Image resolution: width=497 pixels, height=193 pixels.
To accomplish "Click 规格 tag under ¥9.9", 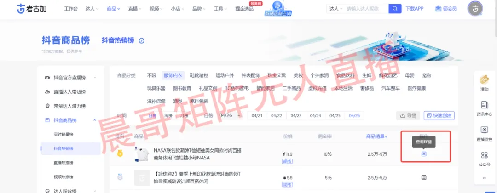I will [x=287, y=185].
